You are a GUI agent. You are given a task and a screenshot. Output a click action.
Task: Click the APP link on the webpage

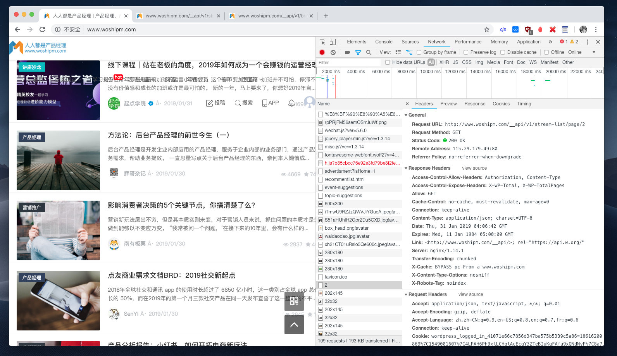point(271,103)
